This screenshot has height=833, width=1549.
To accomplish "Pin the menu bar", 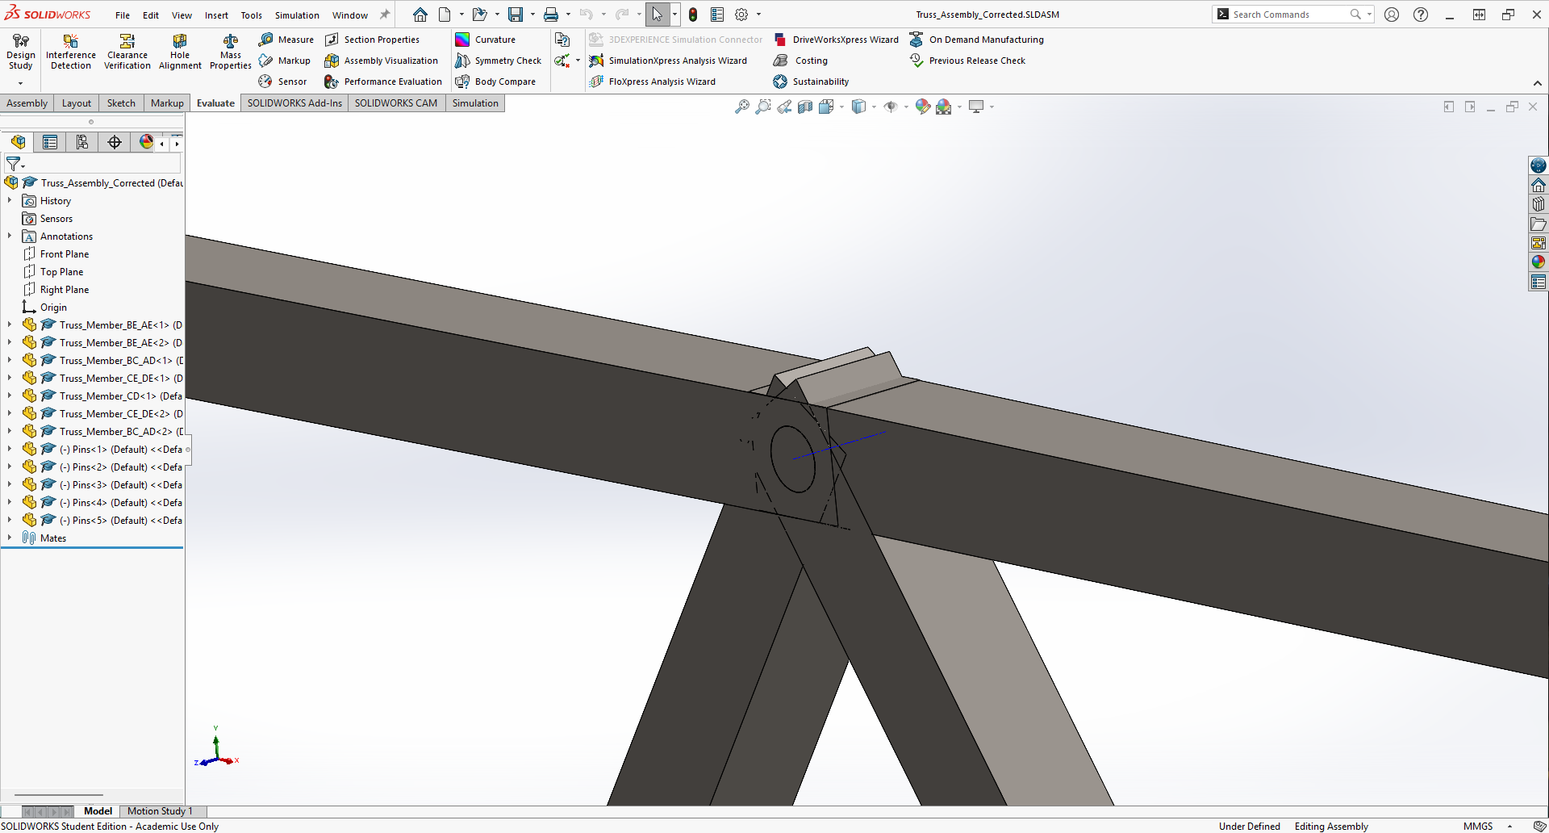I will click(x=385, y=15).
